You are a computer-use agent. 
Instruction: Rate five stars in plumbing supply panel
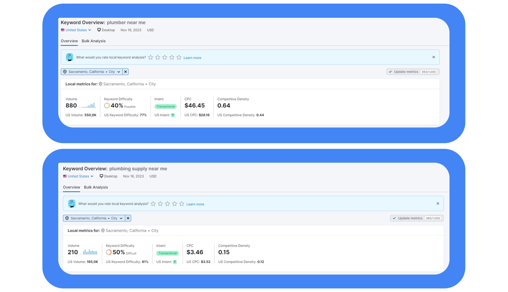[x=182, y=204]
